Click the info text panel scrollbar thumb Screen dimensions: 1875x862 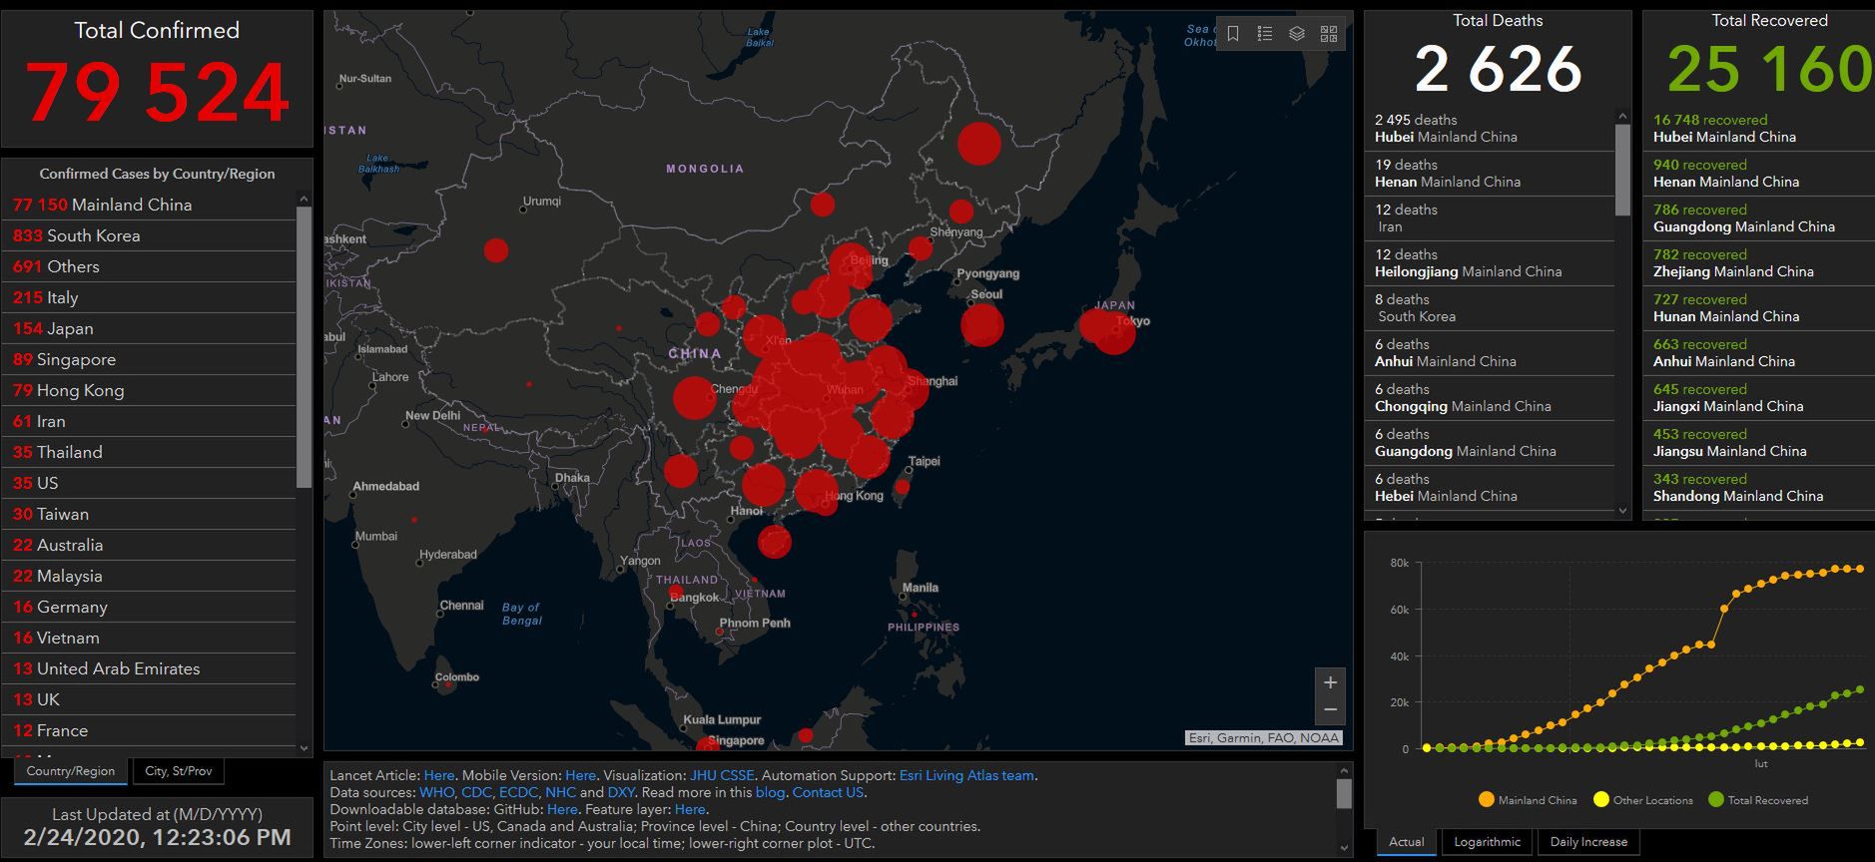(1344, 794)
